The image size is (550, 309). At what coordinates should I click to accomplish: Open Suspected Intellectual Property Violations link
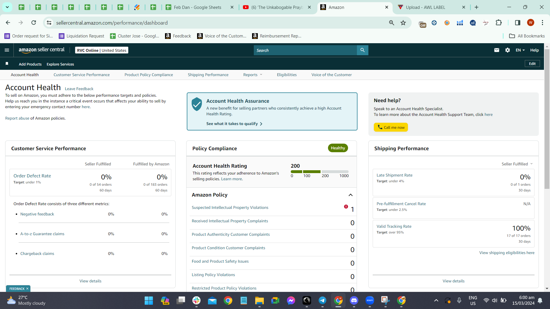[x=230, y=207]
